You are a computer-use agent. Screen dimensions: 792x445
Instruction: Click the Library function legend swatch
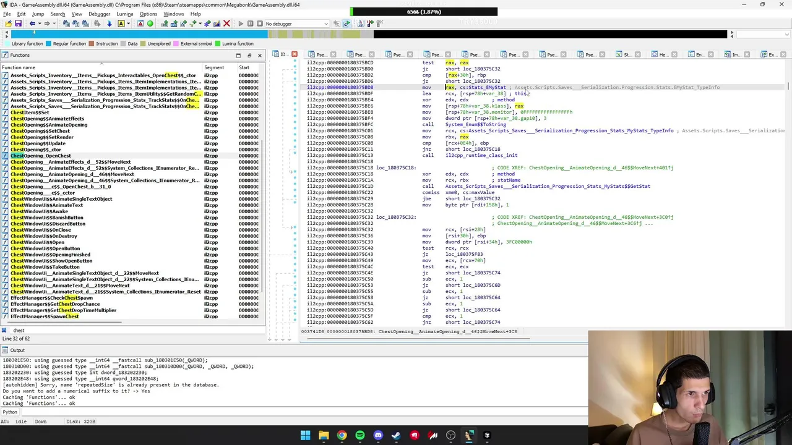pos(7,44)
